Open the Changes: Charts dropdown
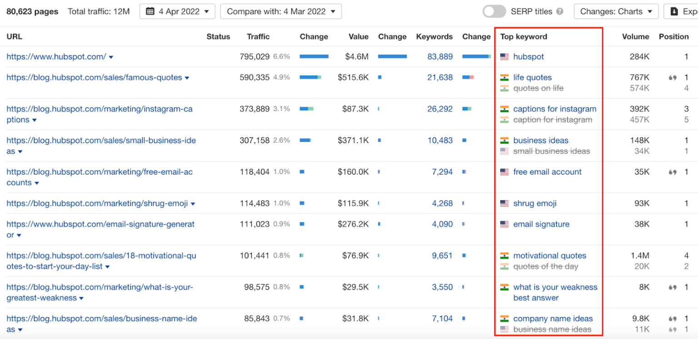 tap(616, 11)
